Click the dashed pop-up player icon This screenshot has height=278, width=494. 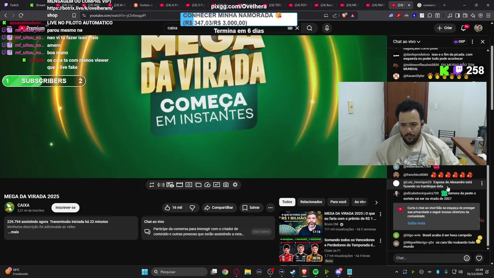point(198,185)
